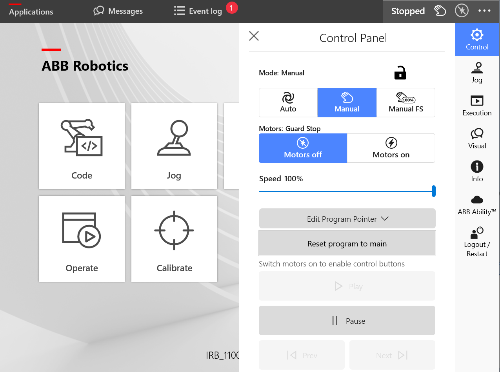Click the unlock padlock icon
Viewport: 500px width, 372px height.
400,73
